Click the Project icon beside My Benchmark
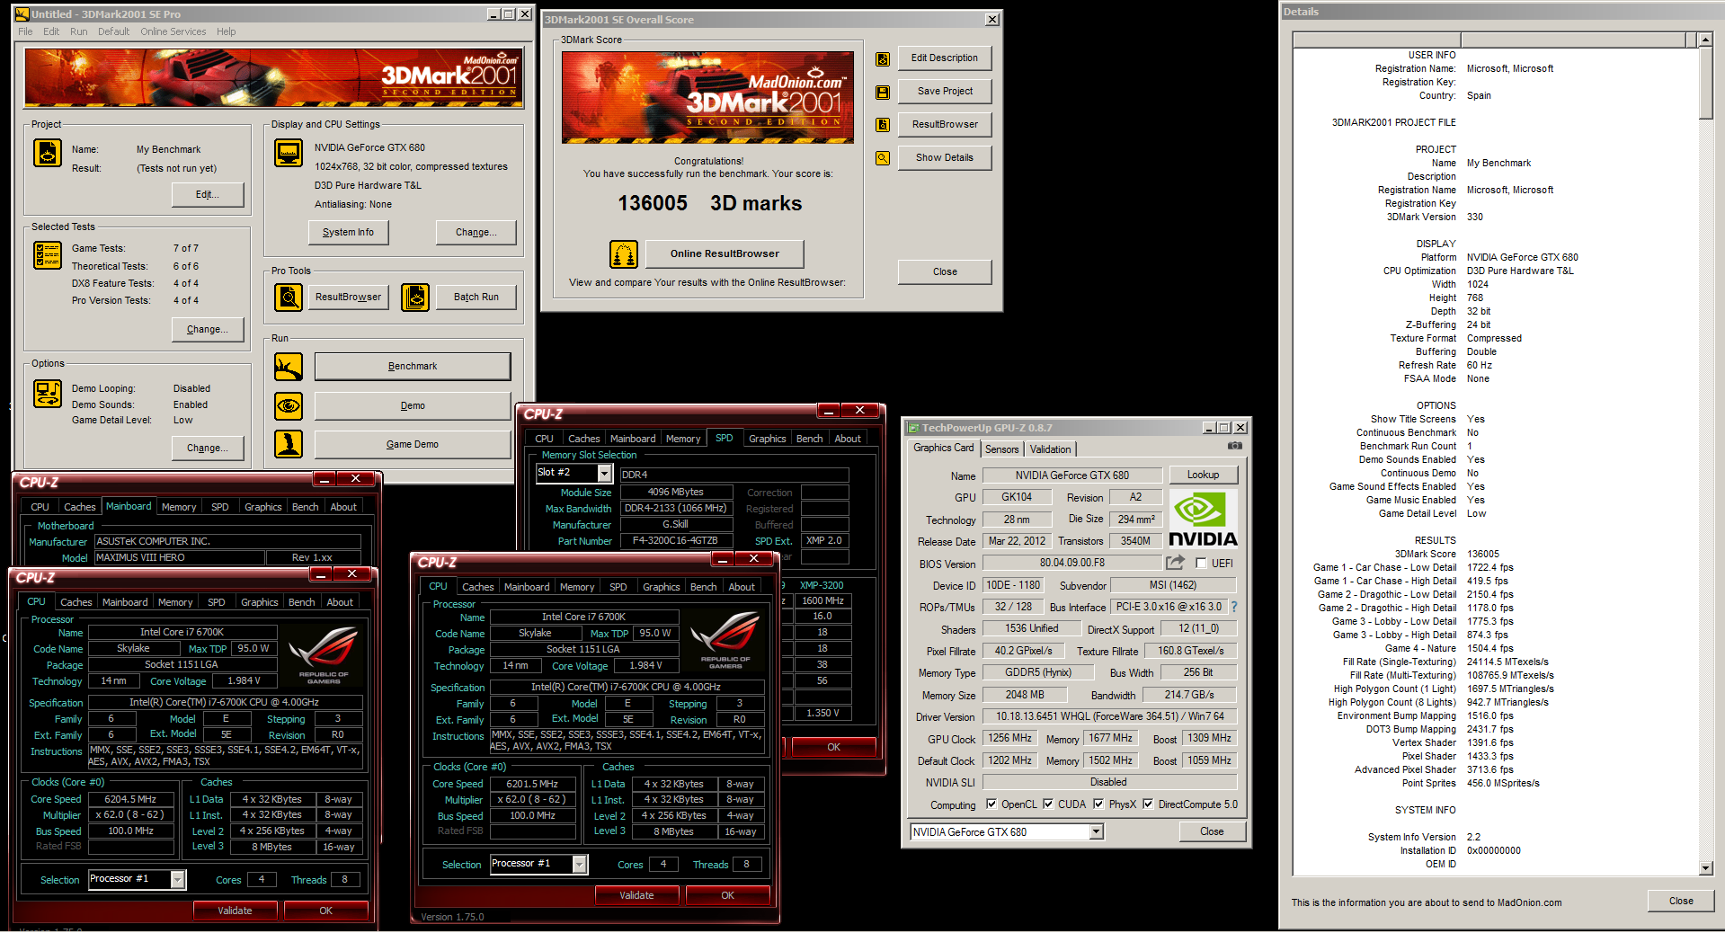 click(x=48, y=153)
